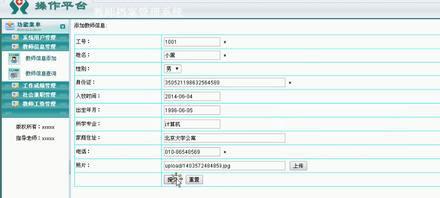The width and height of the screenshot is (440, 198).
Task: Click the 电话 field 010-86548569
Action: [x=192, y=152]
